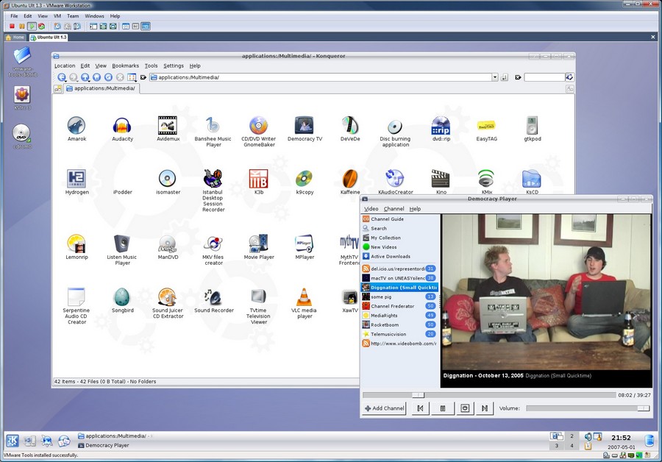Open the k9copy icon

point(305,179)
